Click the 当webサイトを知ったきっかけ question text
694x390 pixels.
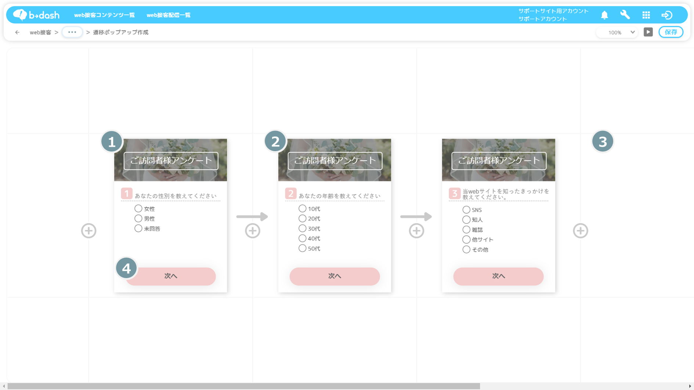tap(506, 194)
